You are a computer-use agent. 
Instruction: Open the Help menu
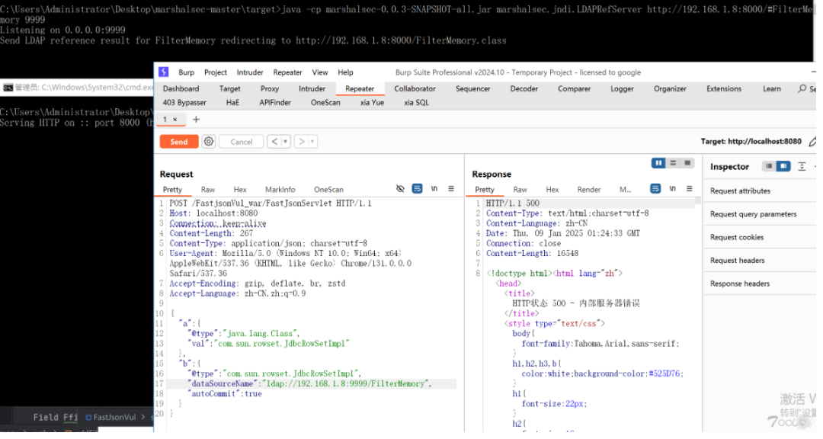tap(345, 72)
